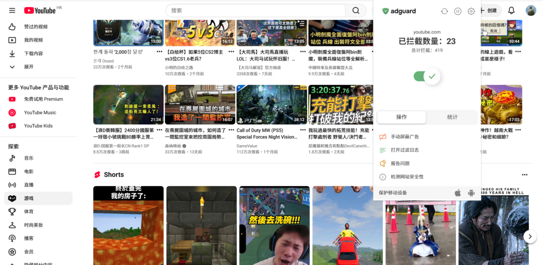Click the search magnifier button
543x265 pixels.
356,11
